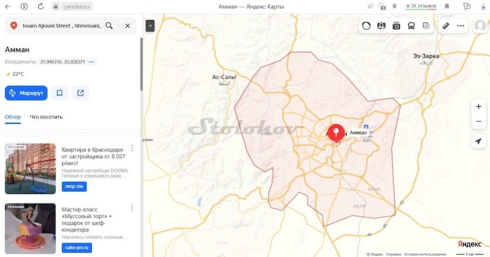The image size is (490, 257).
Task: Locate me with the arrow icon
Action: coord(478,141)
